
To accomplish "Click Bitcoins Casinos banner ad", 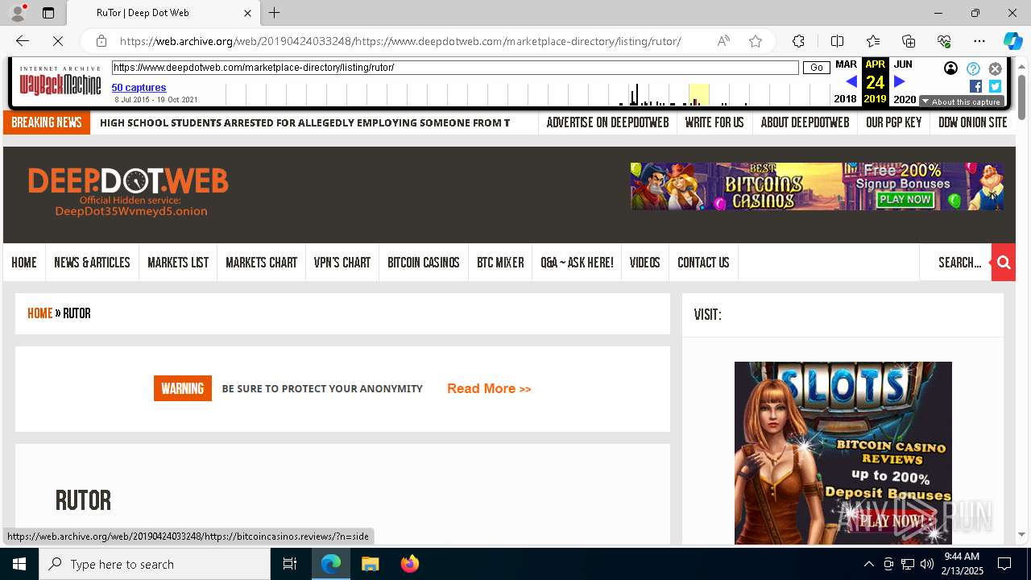I will tap(817, 186).
